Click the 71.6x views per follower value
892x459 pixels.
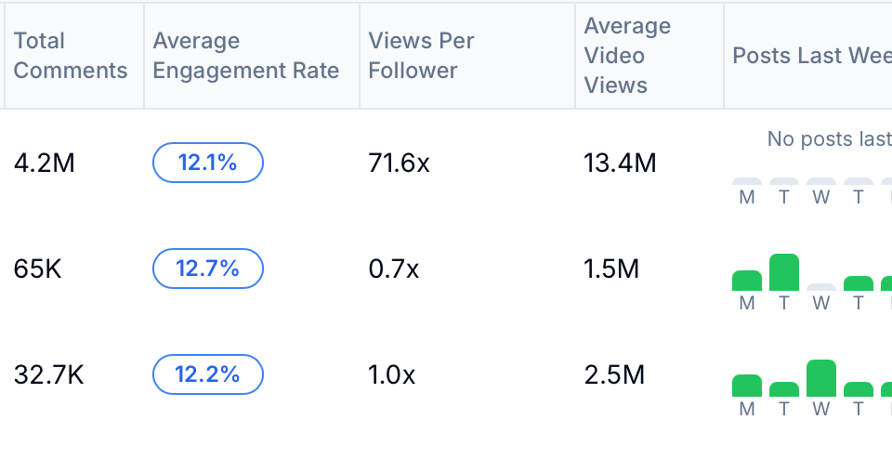point(399,164)
